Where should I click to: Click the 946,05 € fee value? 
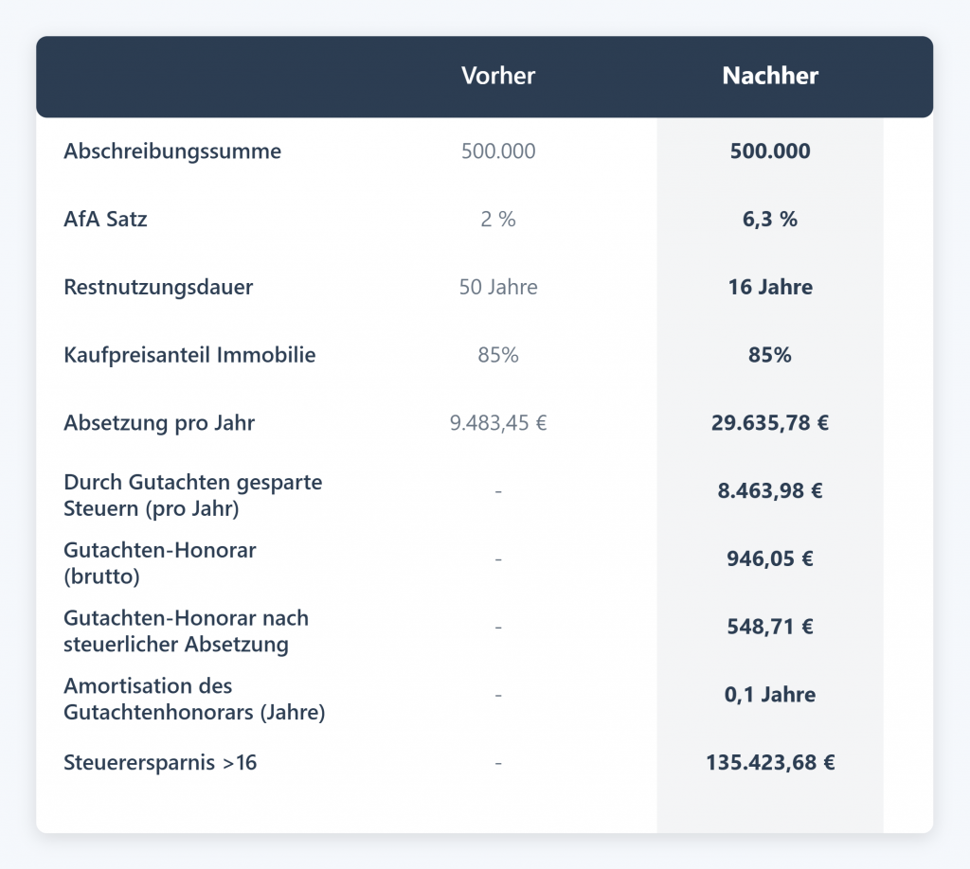tap(770, 559)
